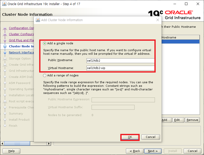The height and width of the screenshot is (155, 204).
Task: Maximize the installer window
Action: point(186,4)
